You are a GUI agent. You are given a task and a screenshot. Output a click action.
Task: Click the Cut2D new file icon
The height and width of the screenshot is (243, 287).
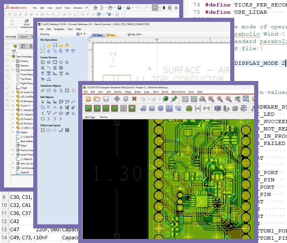43,45
